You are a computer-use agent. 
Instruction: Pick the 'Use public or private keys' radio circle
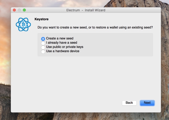coord(43,47)
